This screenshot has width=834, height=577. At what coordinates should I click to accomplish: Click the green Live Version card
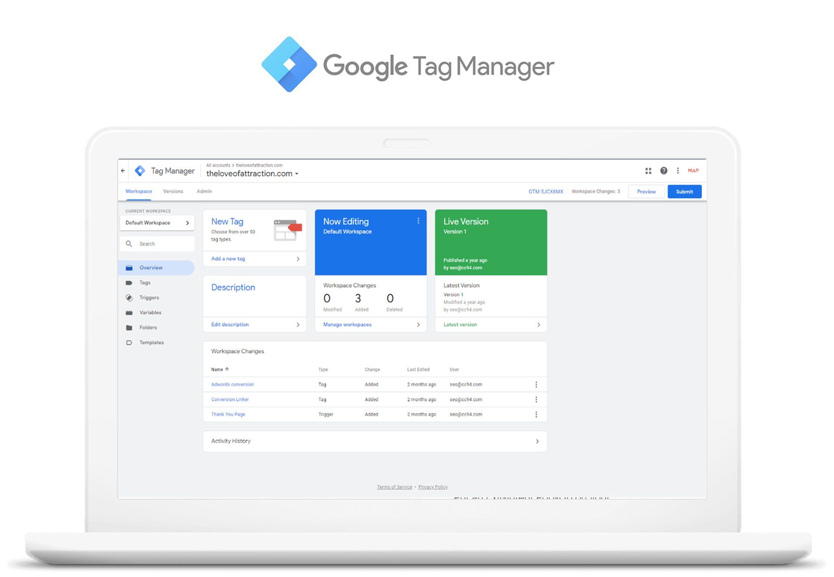click(x=491, y=242)
